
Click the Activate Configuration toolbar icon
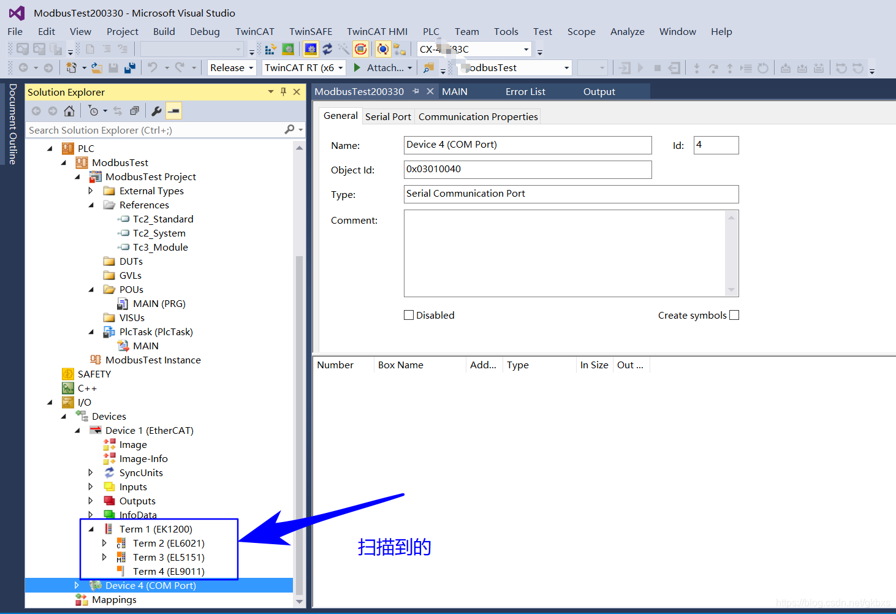(x=270, y=49)
